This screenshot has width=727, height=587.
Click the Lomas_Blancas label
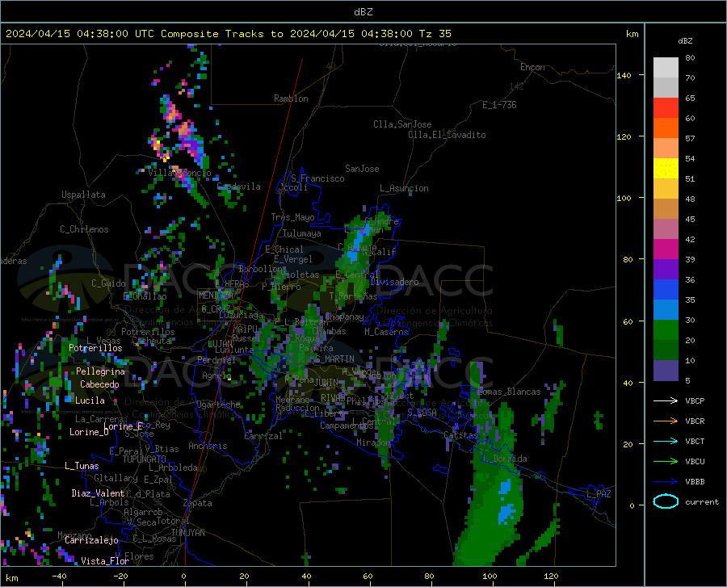click(x=509, y=392)
